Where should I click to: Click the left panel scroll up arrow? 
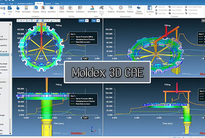(10, 24)
